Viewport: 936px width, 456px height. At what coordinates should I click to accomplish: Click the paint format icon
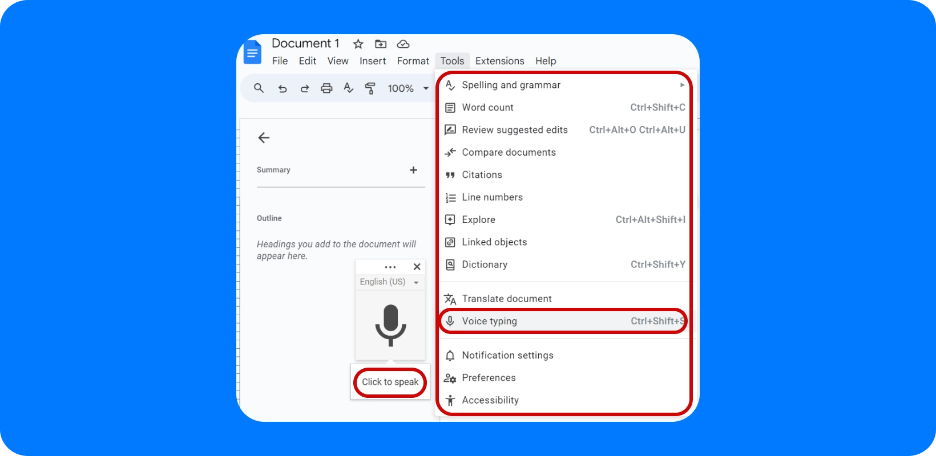click(x=370, y=88)
